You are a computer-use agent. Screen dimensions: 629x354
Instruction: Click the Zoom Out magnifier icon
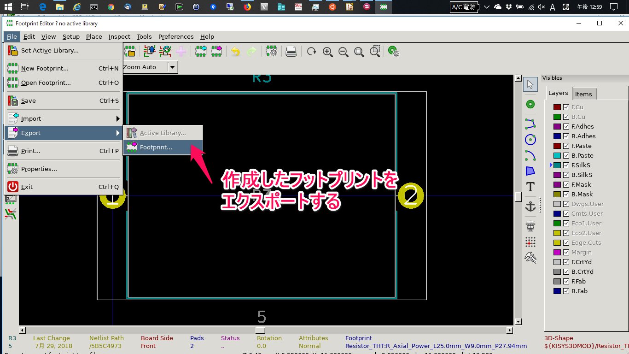click(x=344, y=52)
